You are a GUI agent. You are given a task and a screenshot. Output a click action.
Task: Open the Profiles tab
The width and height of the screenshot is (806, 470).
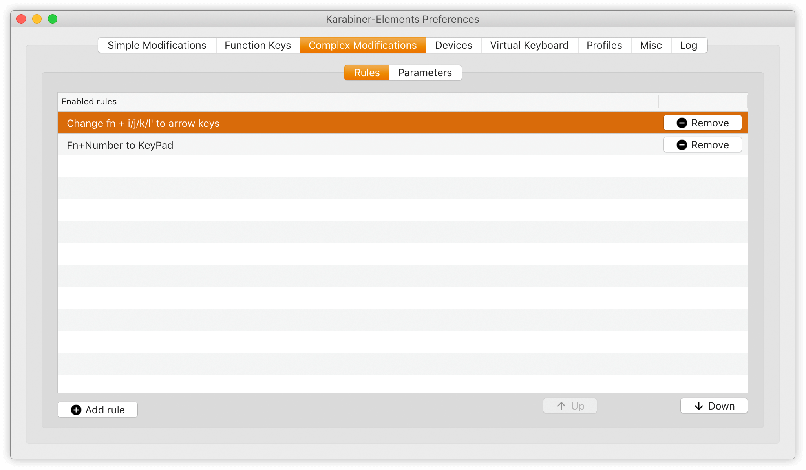[x=604, y=45]
